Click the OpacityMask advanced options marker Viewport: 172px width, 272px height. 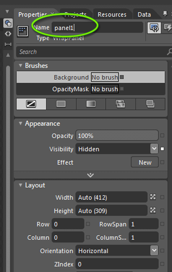pyautogui.click(x=122, y=89)
